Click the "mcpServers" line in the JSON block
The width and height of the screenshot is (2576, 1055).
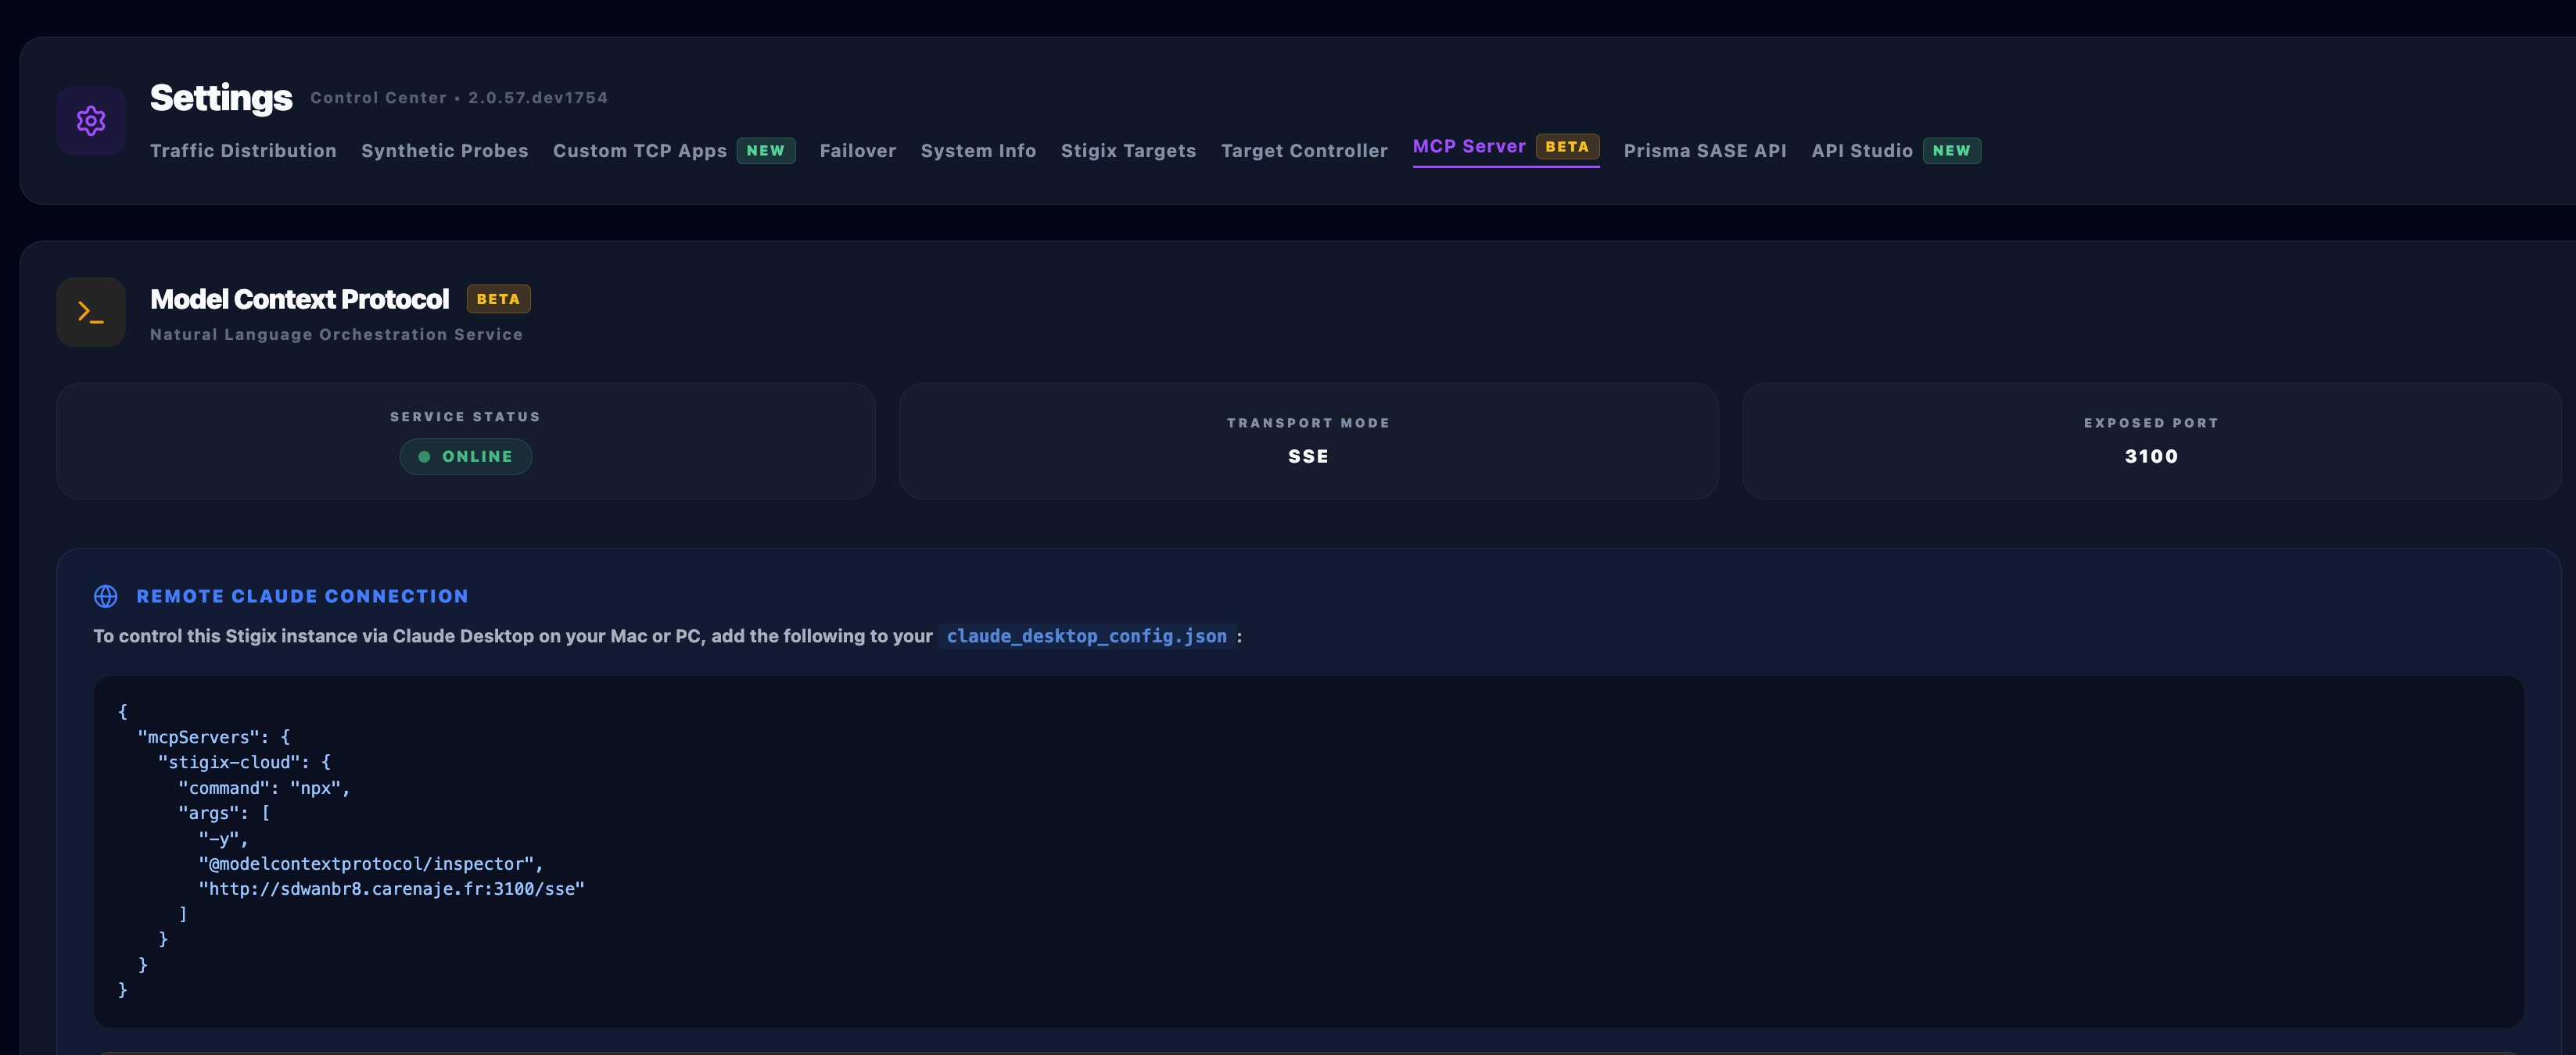click(x=214, y=737)
